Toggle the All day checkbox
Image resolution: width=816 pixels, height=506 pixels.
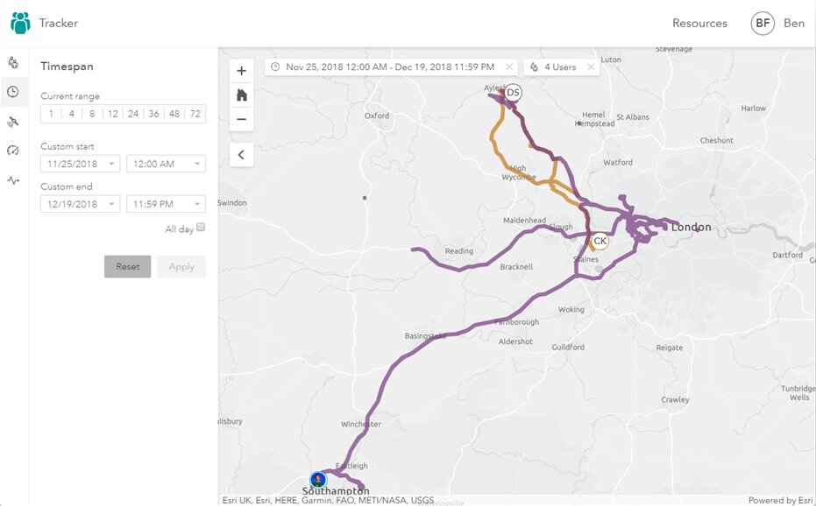201,228
